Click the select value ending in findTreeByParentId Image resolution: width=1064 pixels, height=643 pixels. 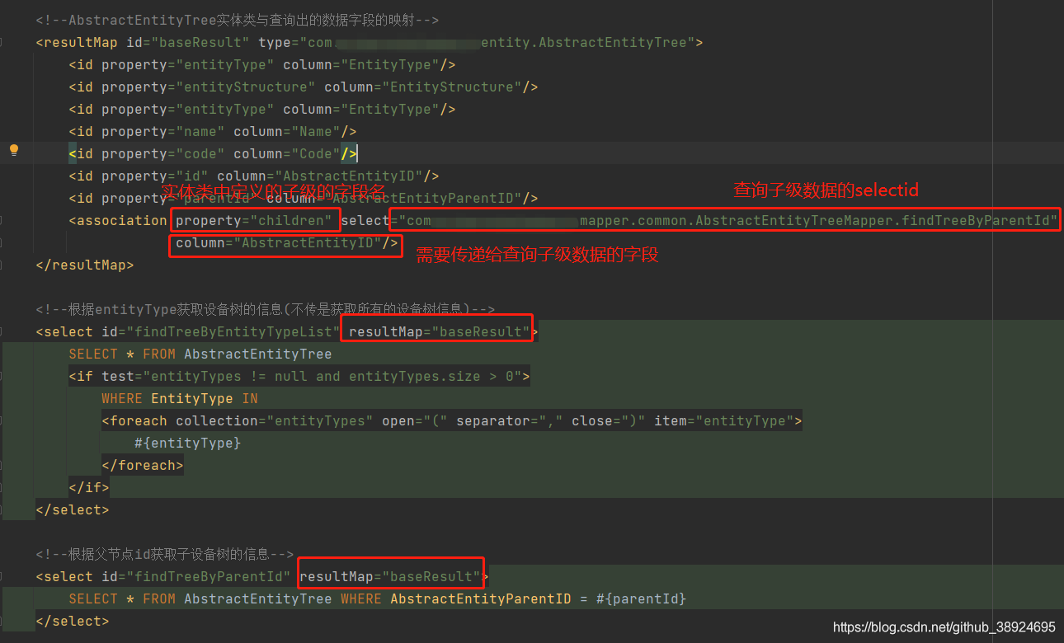pyautogui.click(x=728, y=220)
